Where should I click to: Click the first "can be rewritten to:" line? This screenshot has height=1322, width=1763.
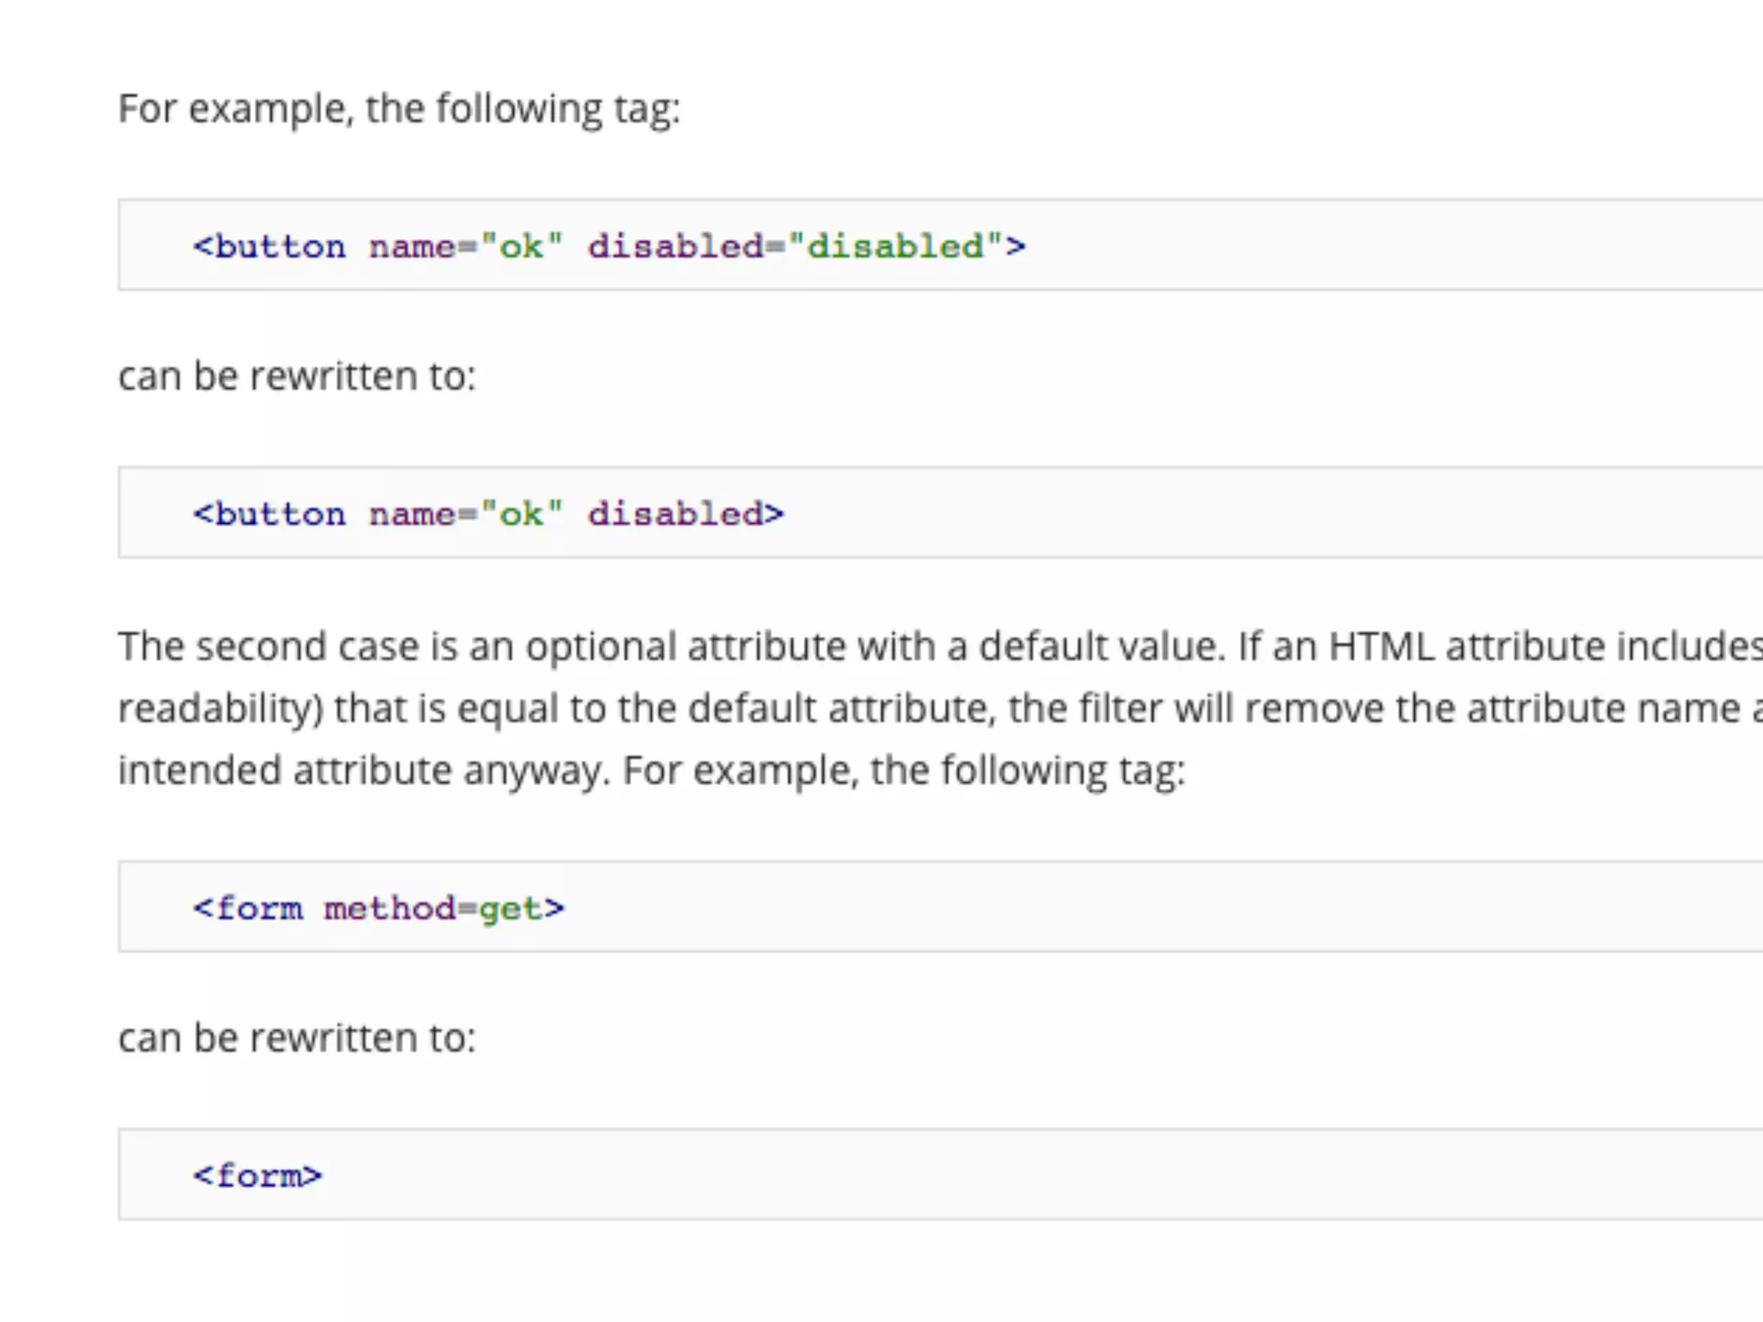[x=297, y=377]
